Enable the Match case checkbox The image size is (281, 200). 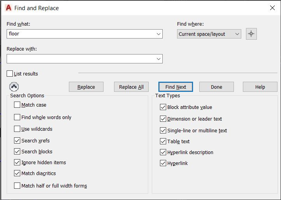click(x=17, y=105)
